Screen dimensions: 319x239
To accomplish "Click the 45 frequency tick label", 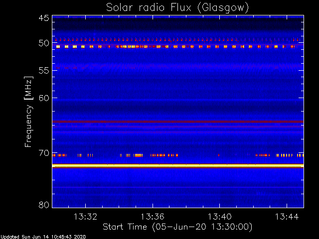I will click(x=44, y=18).
